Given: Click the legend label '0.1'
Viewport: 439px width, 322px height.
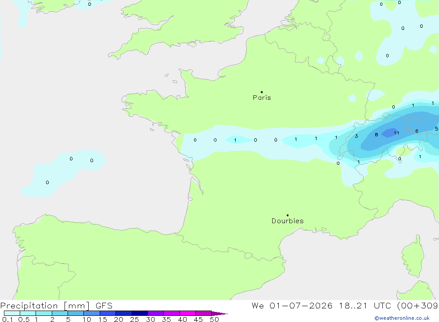Looking at the screenshot, I should coord(7,319).
